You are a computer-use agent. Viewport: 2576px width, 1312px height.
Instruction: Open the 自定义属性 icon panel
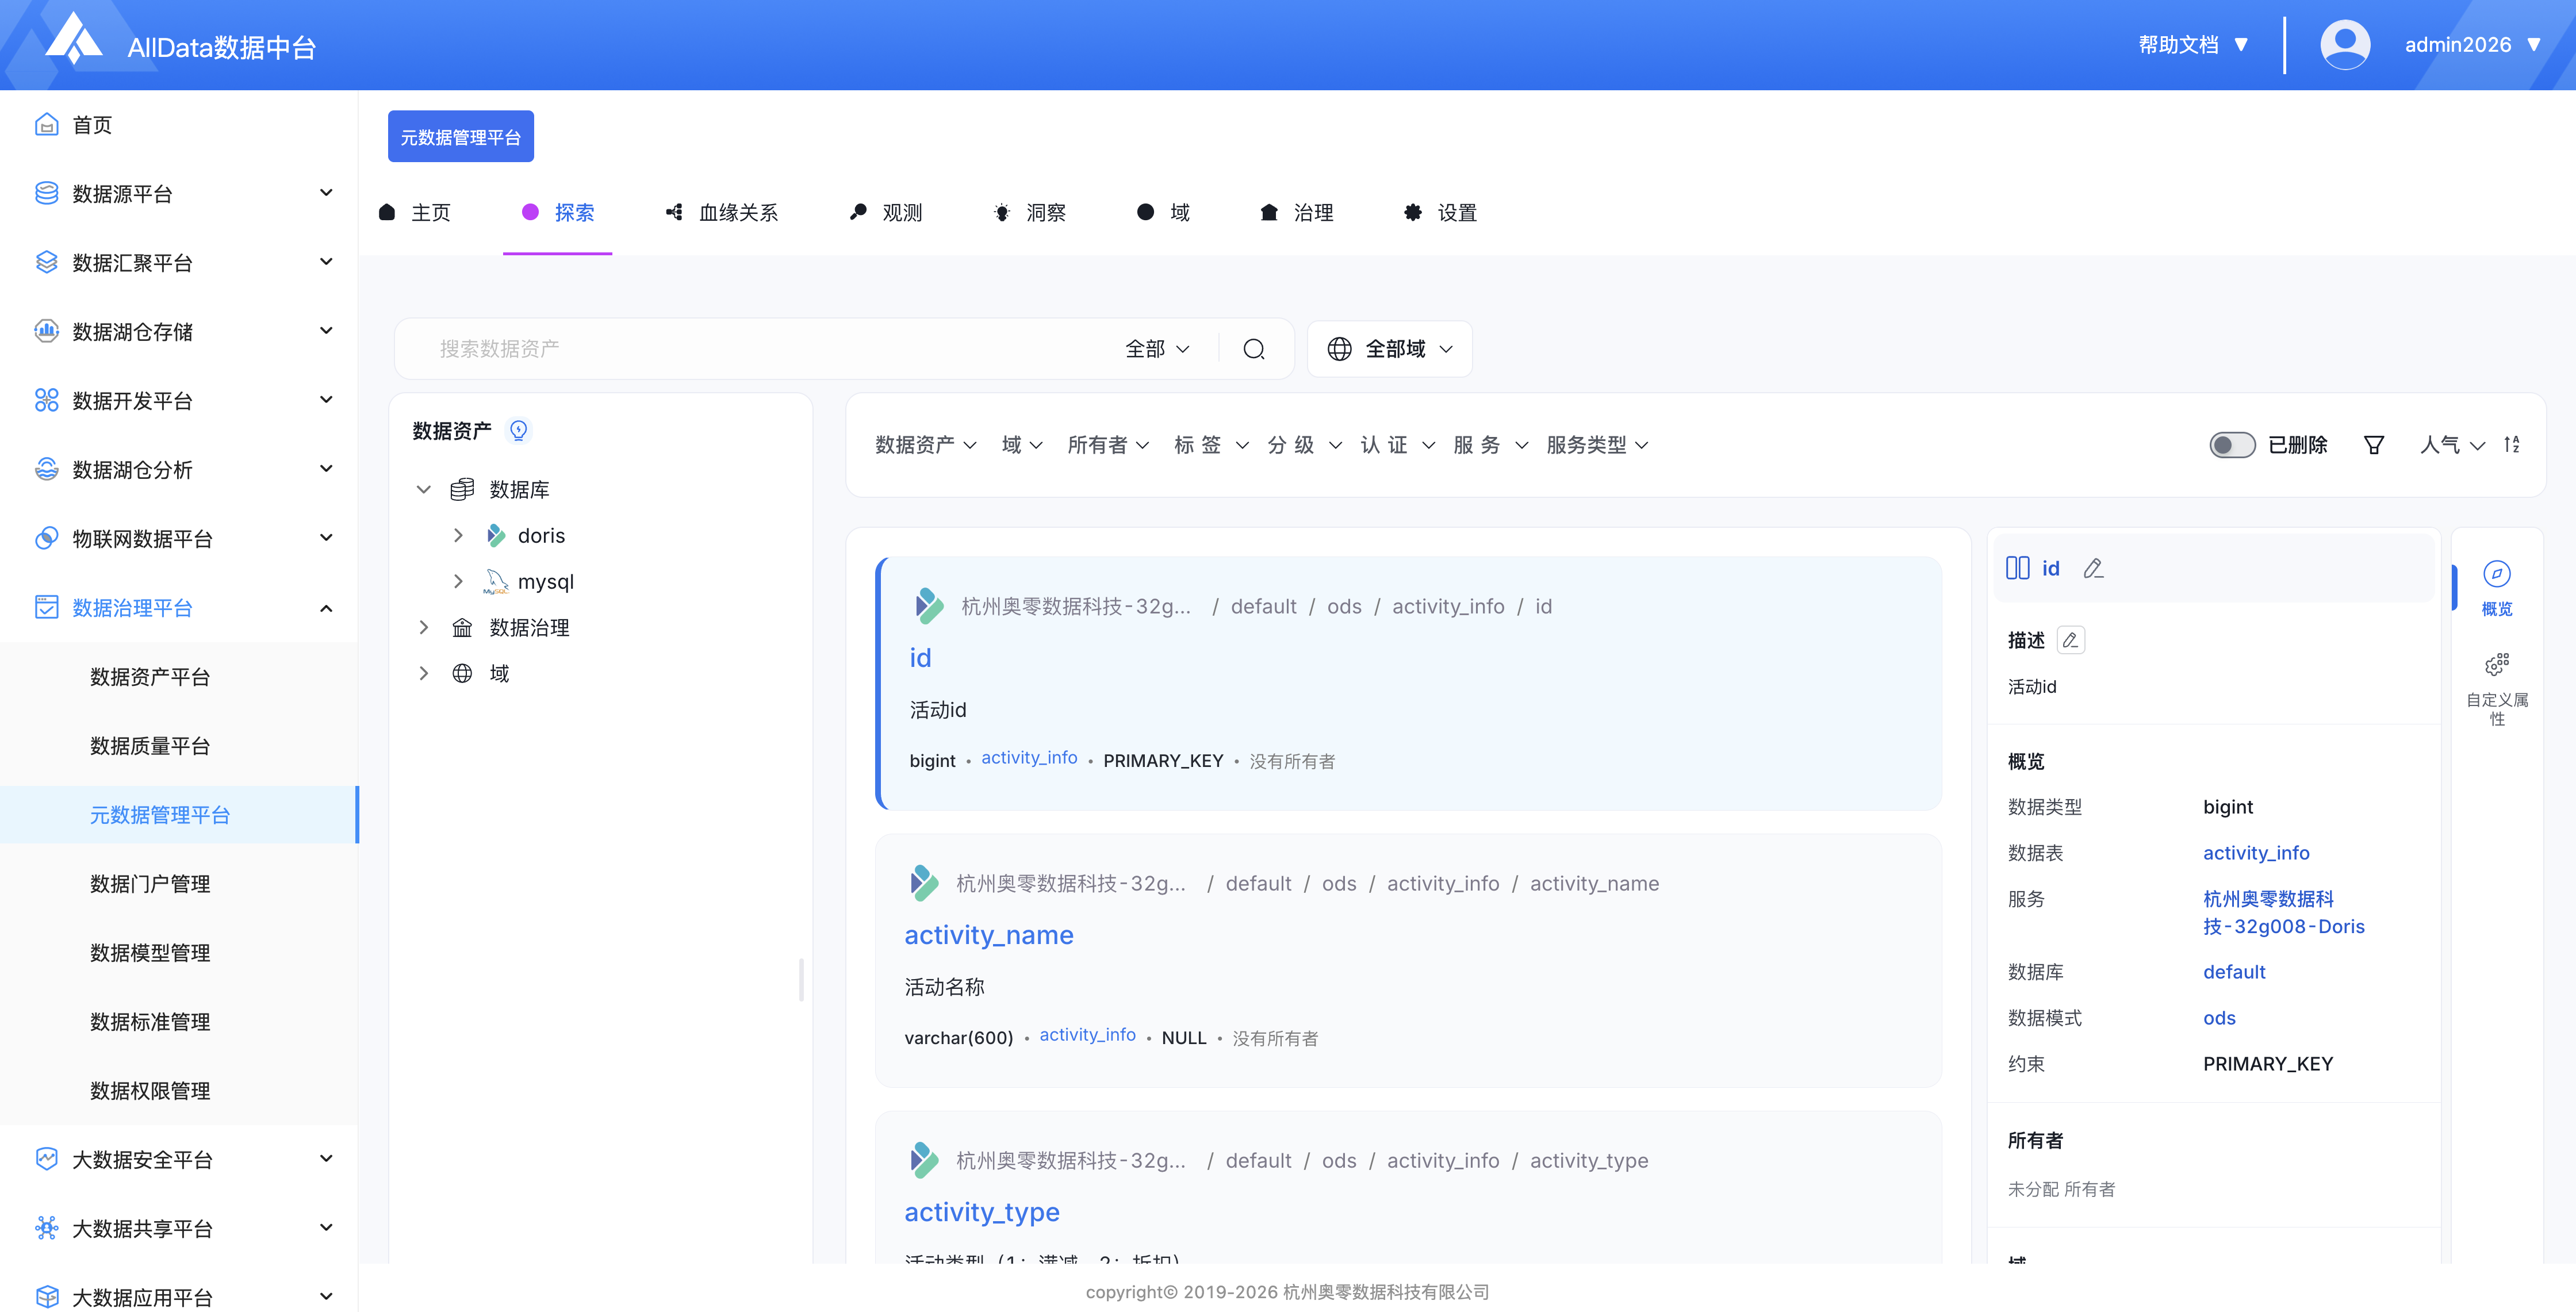pyautogui.click(x=2496, y=690)
